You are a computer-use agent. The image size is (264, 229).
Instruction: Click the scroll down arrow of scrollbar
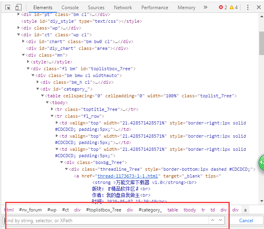pos(262,201)
